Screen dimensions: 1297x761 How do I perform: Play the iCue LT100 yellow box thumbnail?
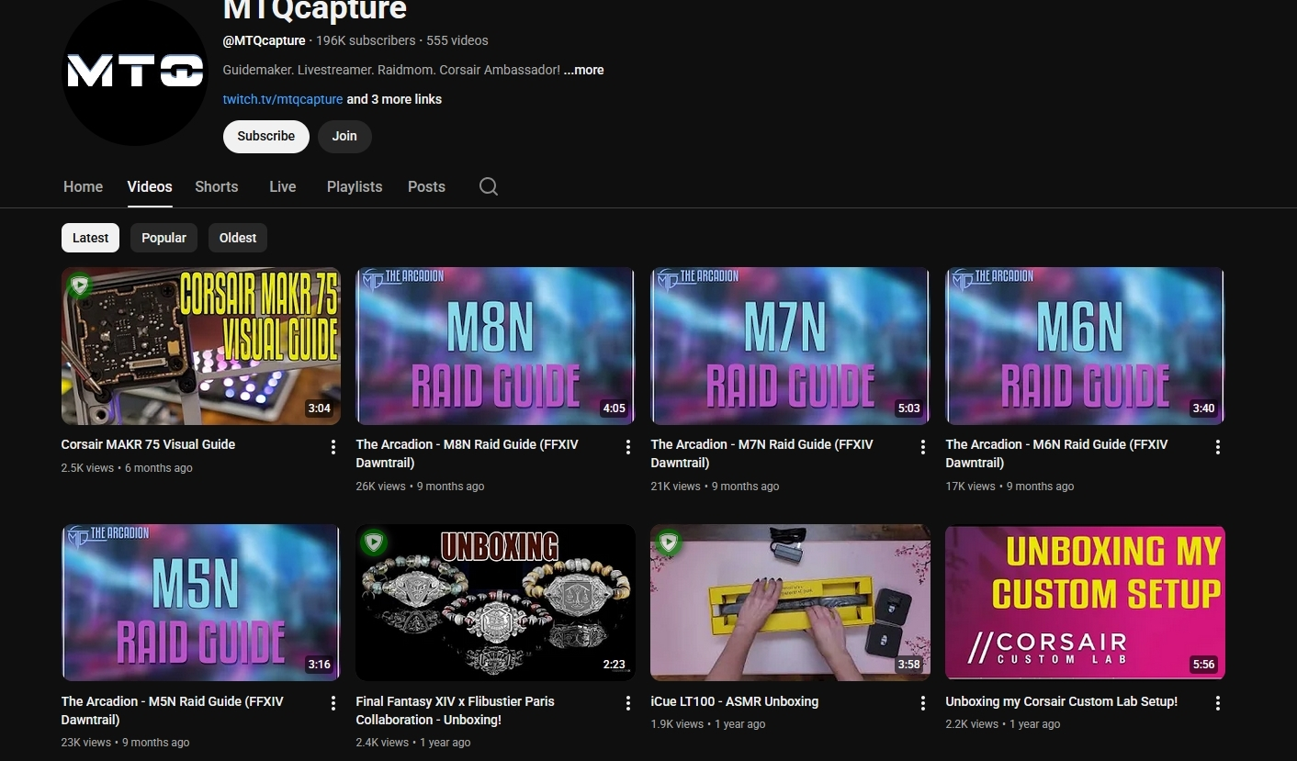tap(791, 603)
